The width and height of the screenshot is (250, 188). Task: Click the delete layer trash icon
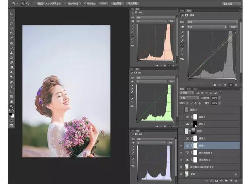click(x=236, y=181)
